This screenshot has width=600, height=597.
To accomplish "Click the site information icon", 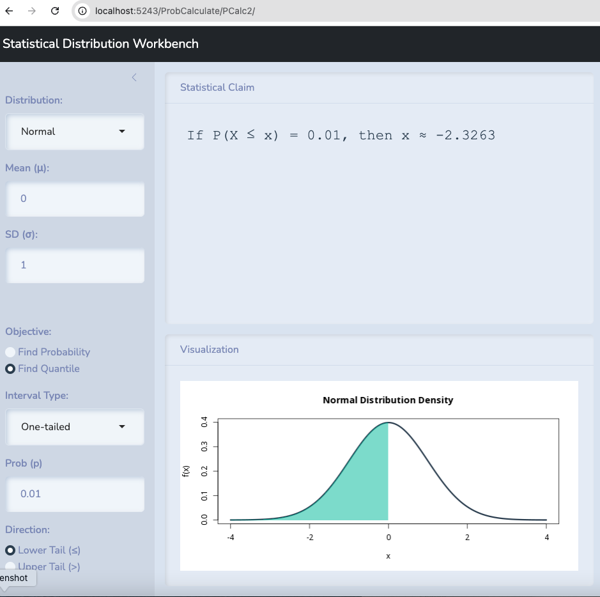I will pos(82,11).
